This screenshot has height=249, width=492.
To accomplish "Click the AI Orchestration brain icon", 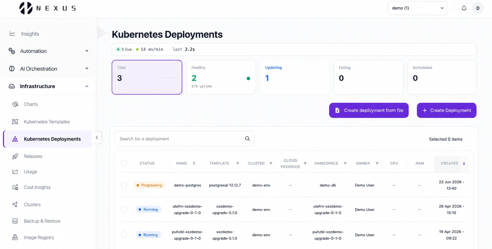I will pos(12,69).
